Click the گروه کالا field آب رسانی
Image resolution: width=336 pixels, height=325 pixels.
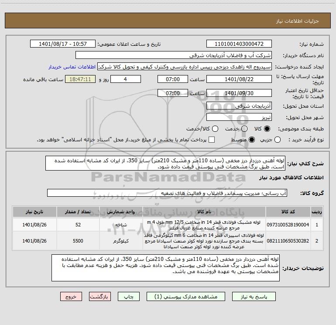coord(167,193)
